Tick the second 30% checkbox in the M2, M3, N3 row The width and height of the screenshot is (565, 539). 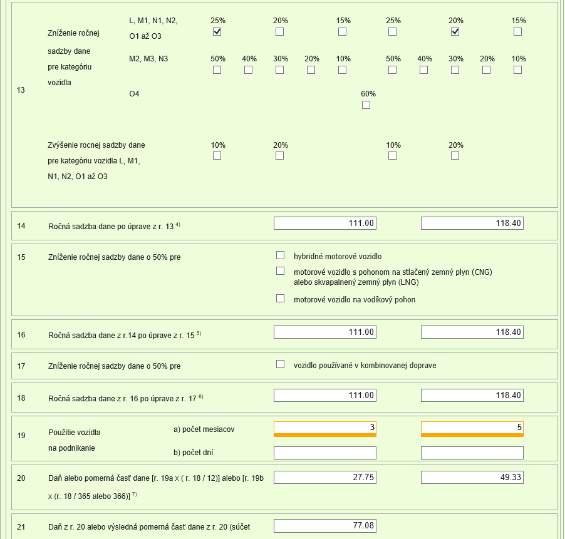[x=455, y=70]
